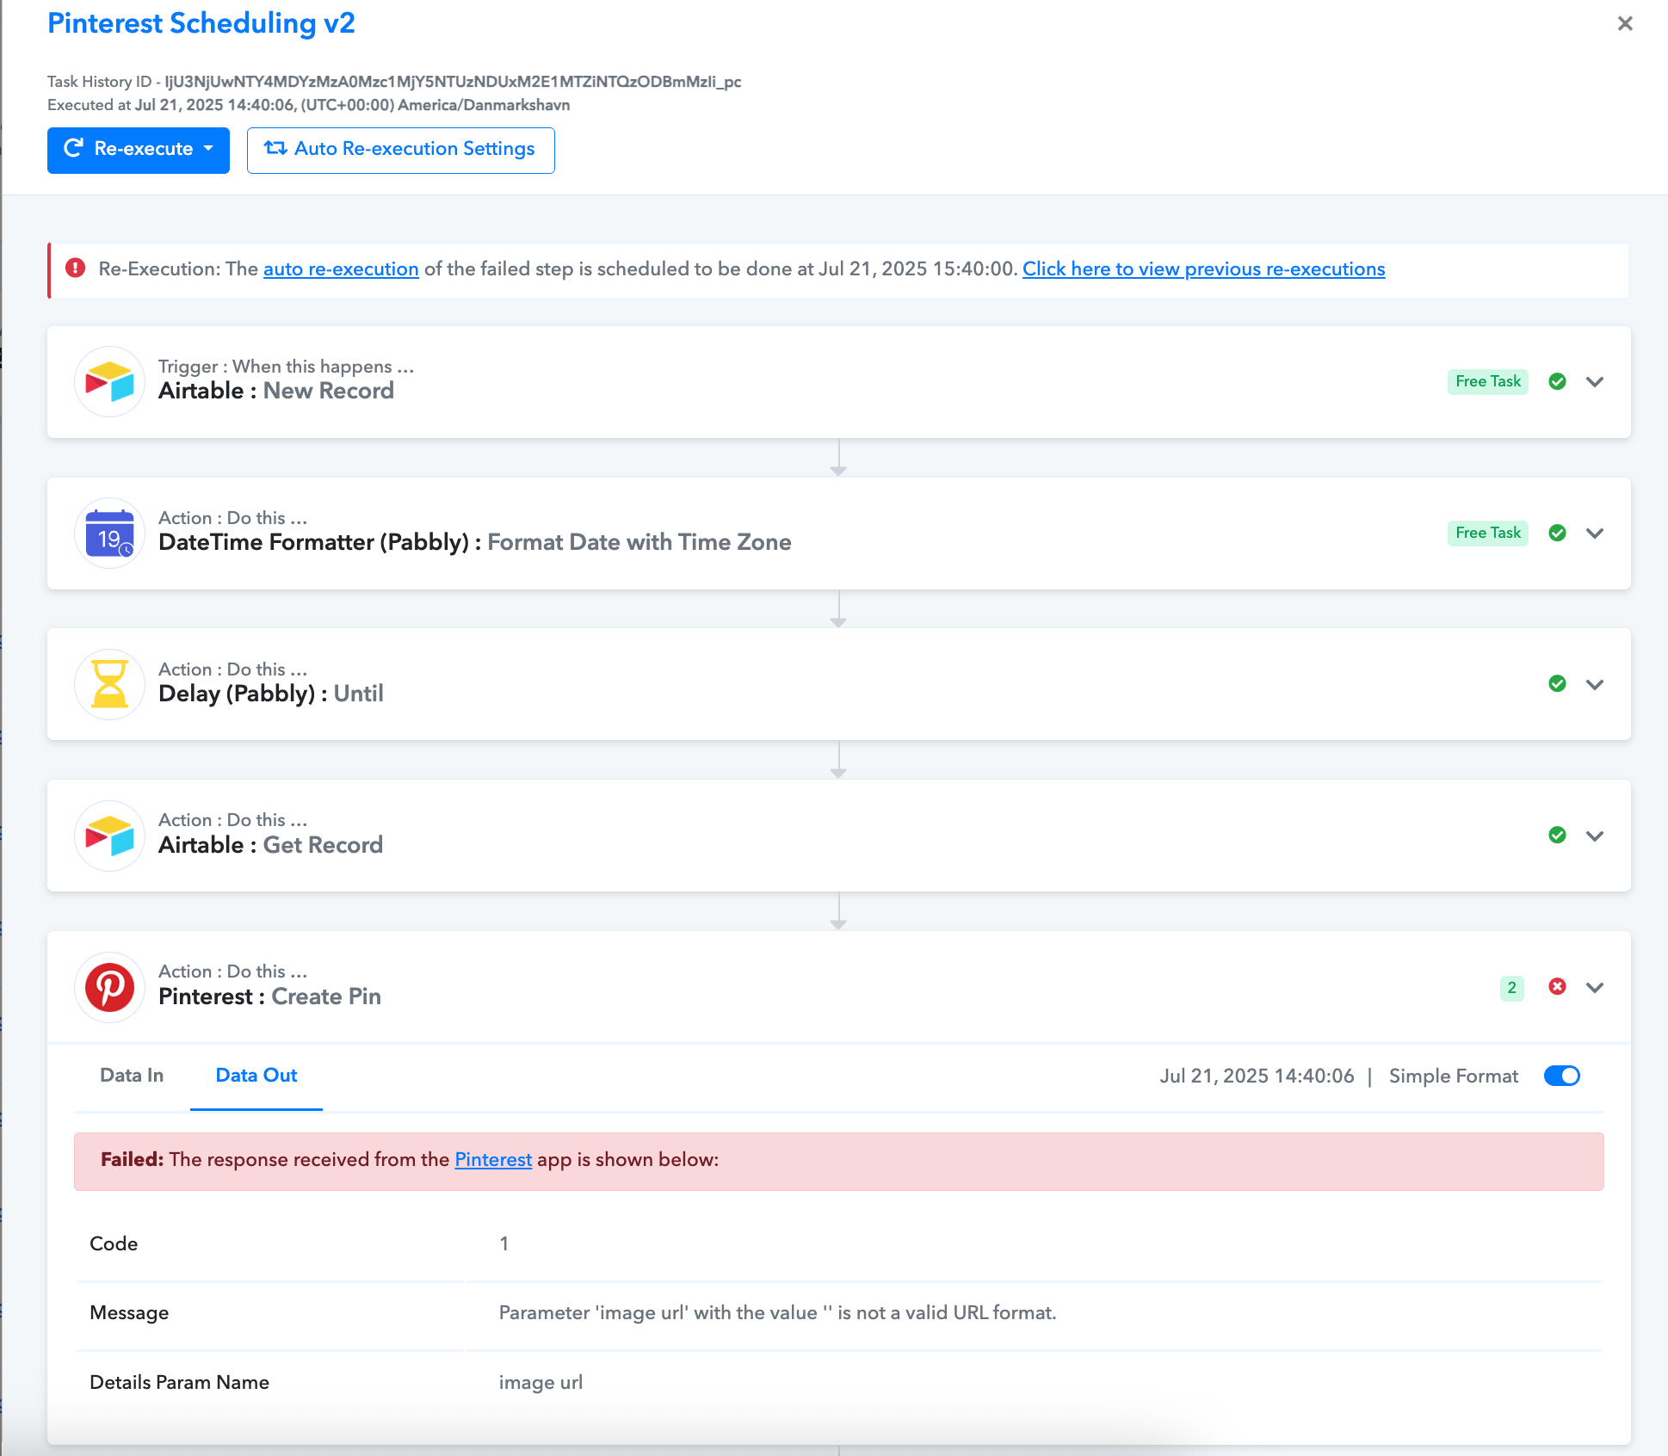Viewport: 1668px width, 1456px height.
Task: Click the Jul 21, 2025 14:40:06 step timestamp
Action: point(1257,1076)
